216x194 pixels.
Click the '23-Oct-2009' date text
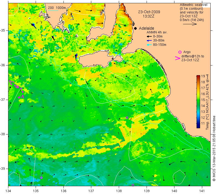pyautogui.click(x=149, y=12)
